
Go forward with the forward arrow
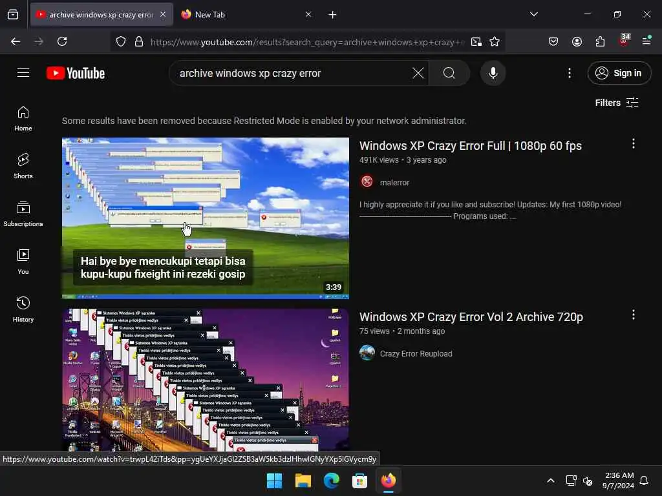pos(39,41)
